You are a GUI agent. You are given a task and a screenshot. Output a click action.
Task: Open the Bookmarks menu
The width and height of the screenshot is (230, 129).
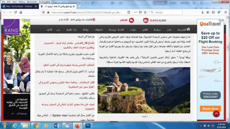click(32, 2)
